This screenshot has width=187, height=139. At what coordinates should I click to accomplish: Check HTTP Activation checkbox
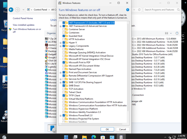point(64,39)
